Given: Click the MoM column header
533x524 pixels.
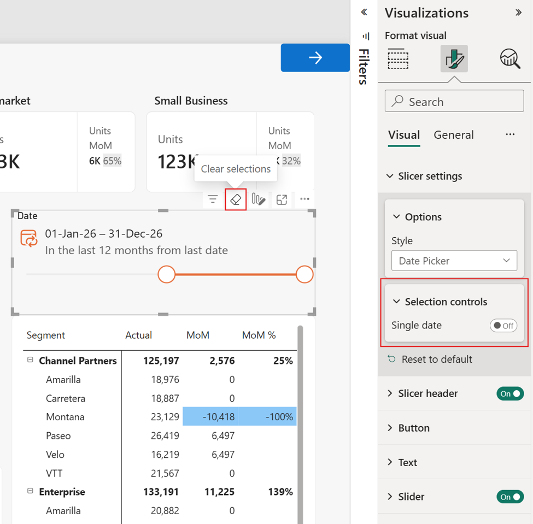Looking at the screenshot, I should (198, 335).
